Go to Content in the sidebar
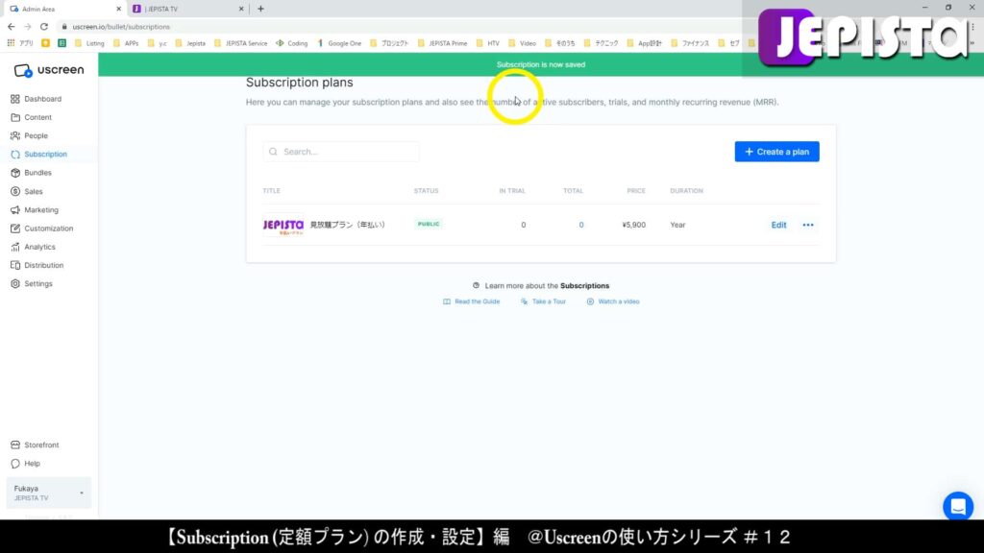This screenshot has width=984, height=553. pyautogui.click(x=37, y=117)
